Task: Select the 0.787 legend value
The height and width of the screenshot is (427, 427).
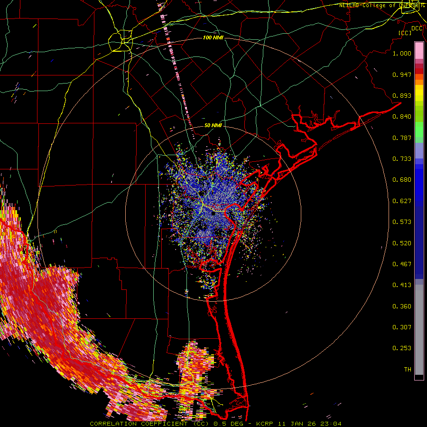Action: (x=402, y=138)
